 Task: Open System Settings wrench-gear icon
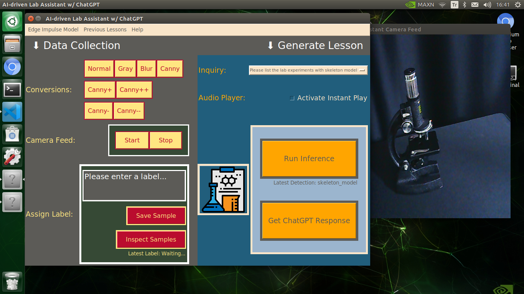(12, 157)
